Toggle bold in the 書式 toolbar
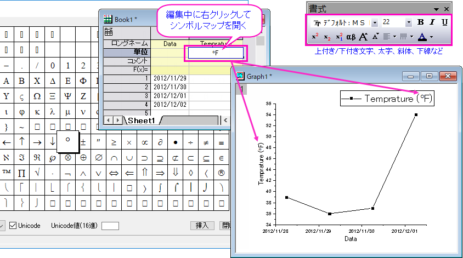Screen dimensions: 463x258 pos(420,22)
